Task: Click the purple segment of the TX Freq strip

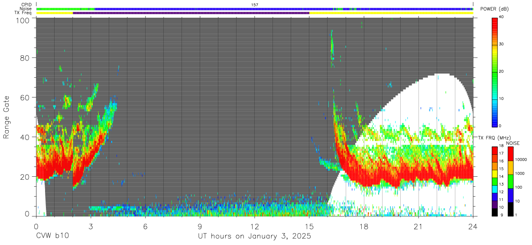Action: (x=191, y=13)
